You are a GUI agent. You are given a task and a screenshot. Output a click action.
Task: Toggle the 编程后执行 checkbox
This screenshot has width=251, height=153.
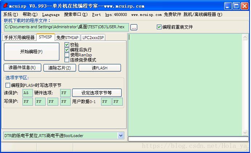tap(67, 50)
